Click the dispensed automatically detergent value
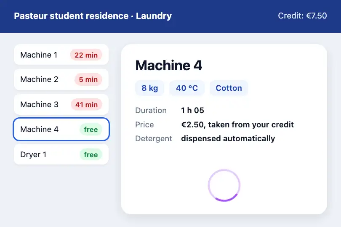 coord(228,139)
